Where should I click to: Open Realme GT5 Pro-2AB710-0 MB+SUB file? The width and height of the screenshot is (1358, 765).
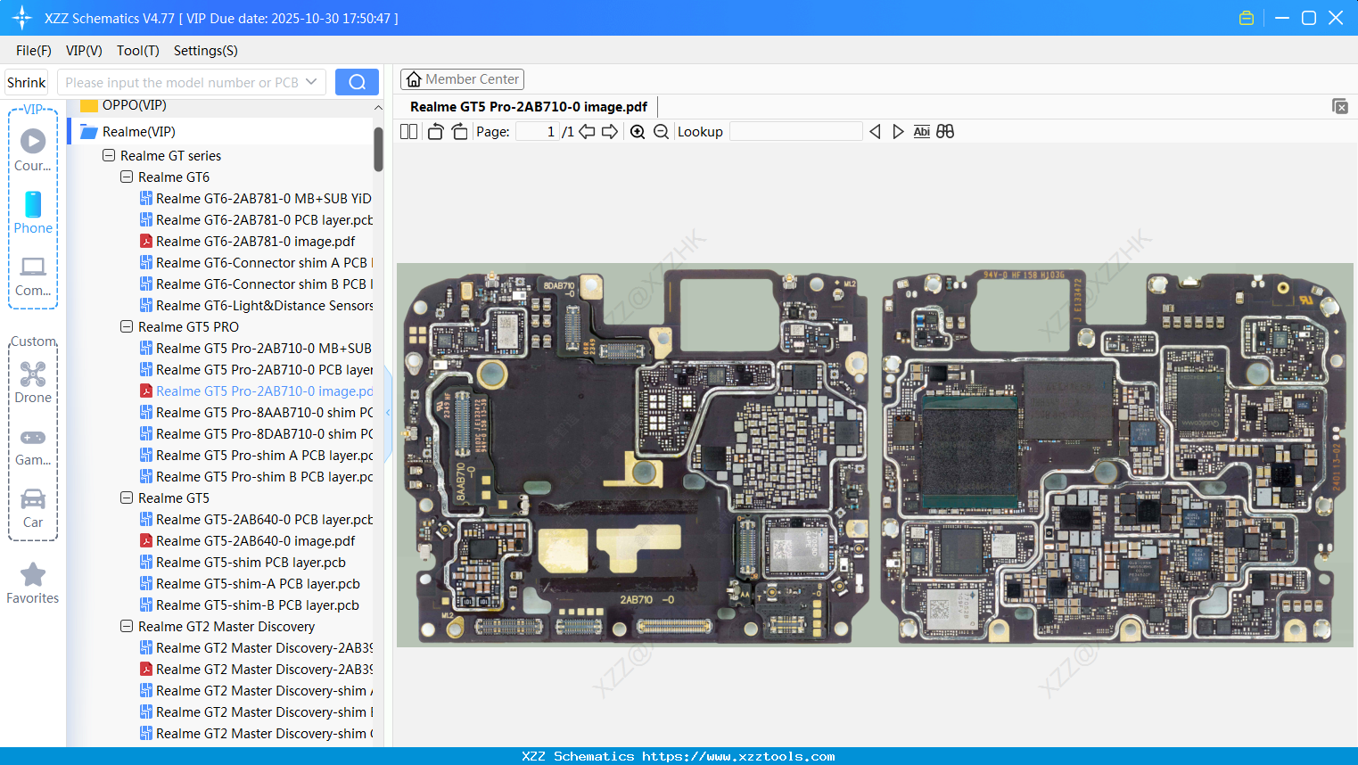click(256, 348)
